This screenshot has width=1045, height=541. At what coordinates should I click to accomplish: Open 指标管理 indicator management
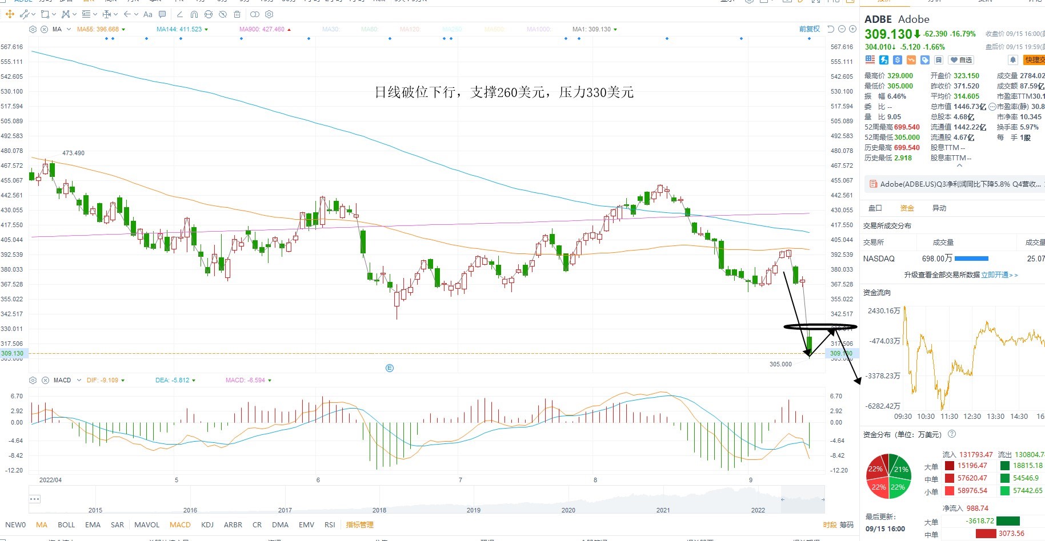pyautogui.click(x=359, y=525)
